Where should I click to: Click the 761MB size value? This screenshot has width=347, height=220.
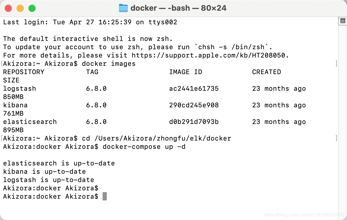pos(13,114)
